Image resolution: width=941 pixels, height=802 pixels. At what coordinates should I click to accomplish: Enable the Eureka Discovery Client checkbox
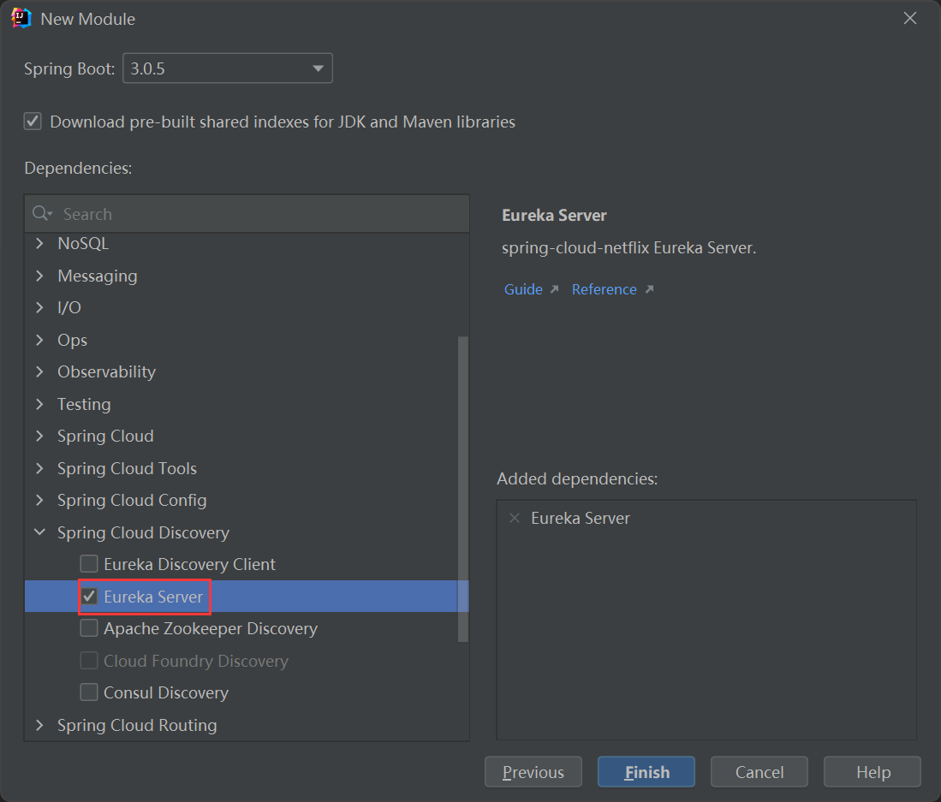click(x=89, y=564)
